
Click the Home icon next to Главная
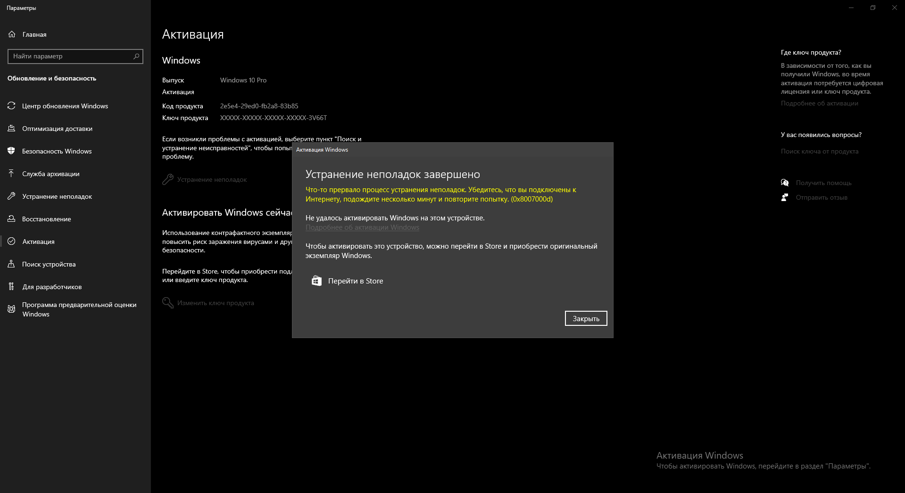click(12, 34)
